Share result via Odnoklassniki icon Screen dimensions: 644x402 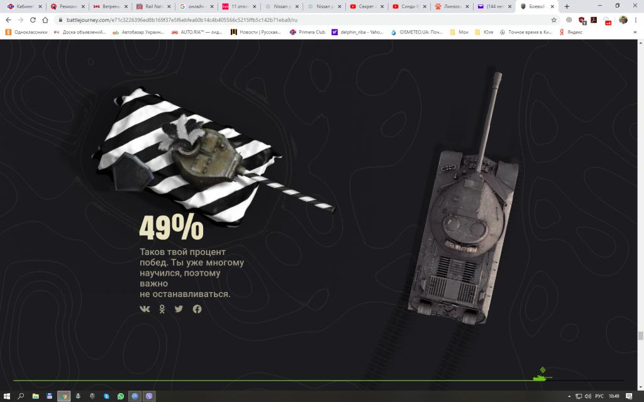tap(162, 309)
